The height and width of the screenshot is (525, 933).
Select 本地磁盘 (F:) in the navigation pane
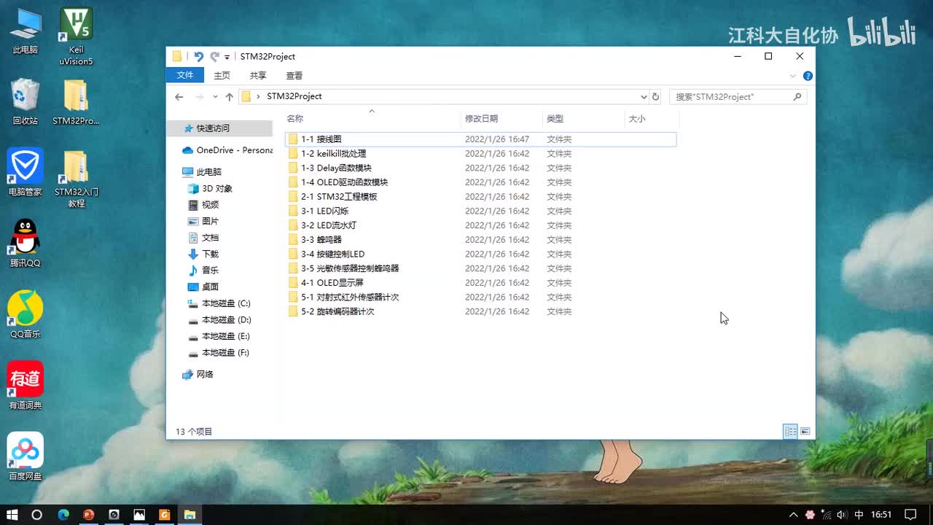219,353
